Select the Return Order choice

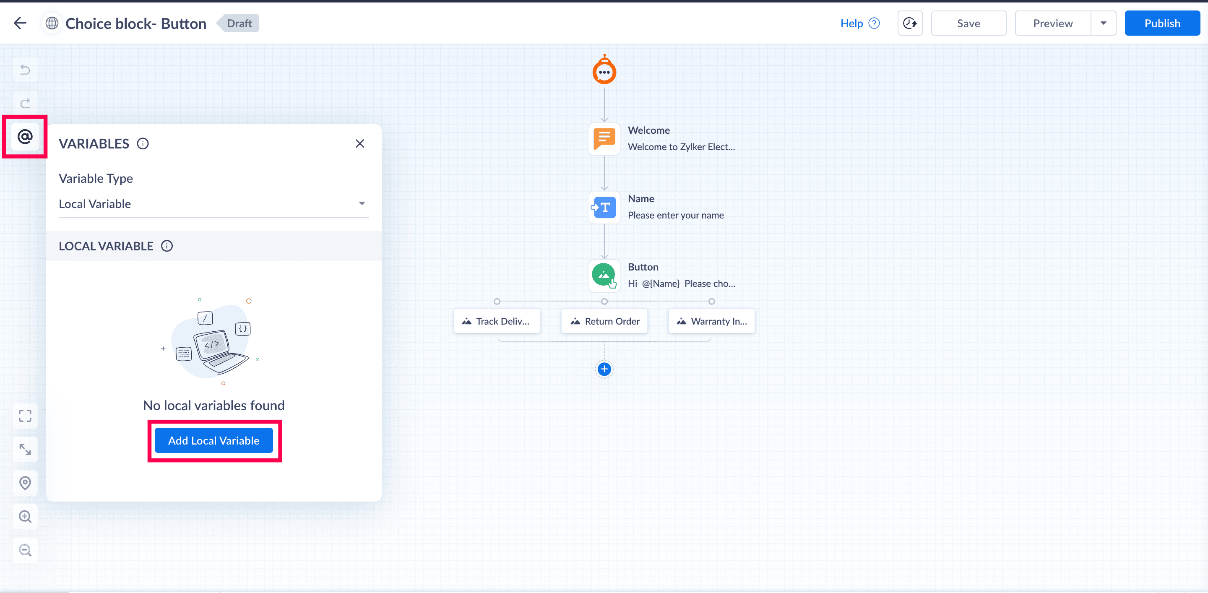tap(604, 321)
